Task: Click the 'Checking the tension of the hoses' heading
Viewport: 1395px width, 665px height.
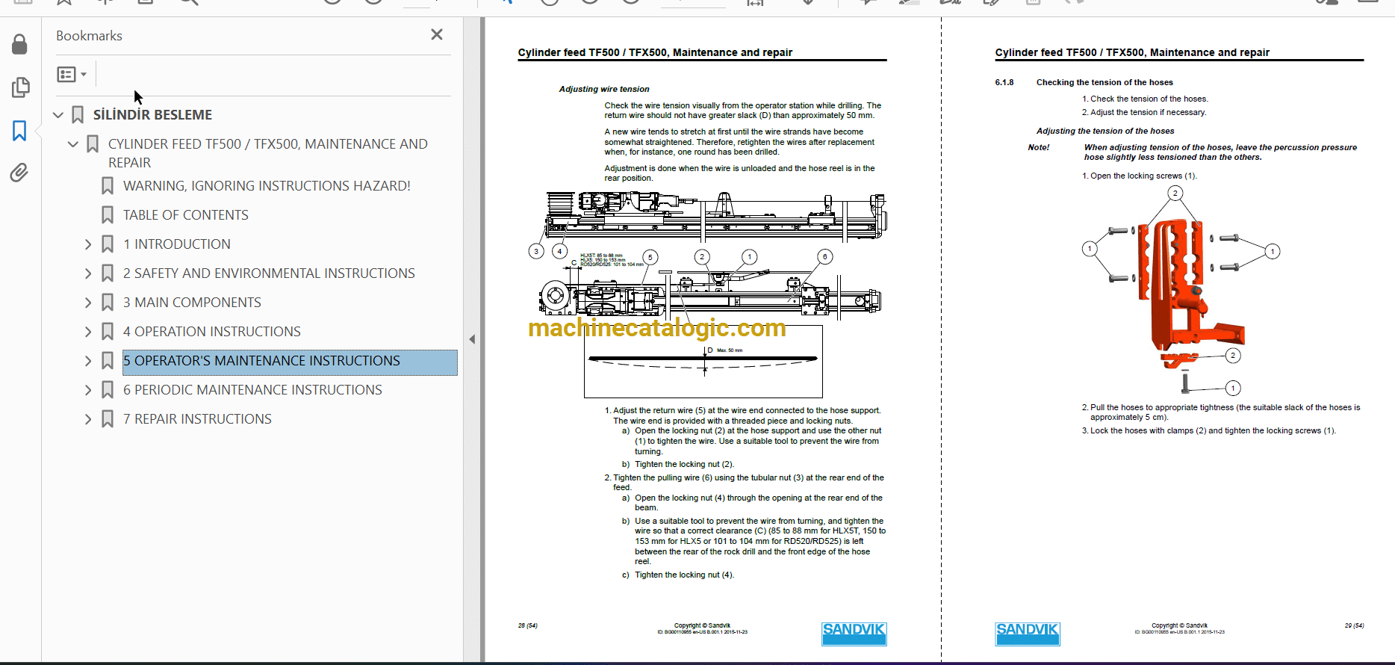Action: pos(1104,82)
